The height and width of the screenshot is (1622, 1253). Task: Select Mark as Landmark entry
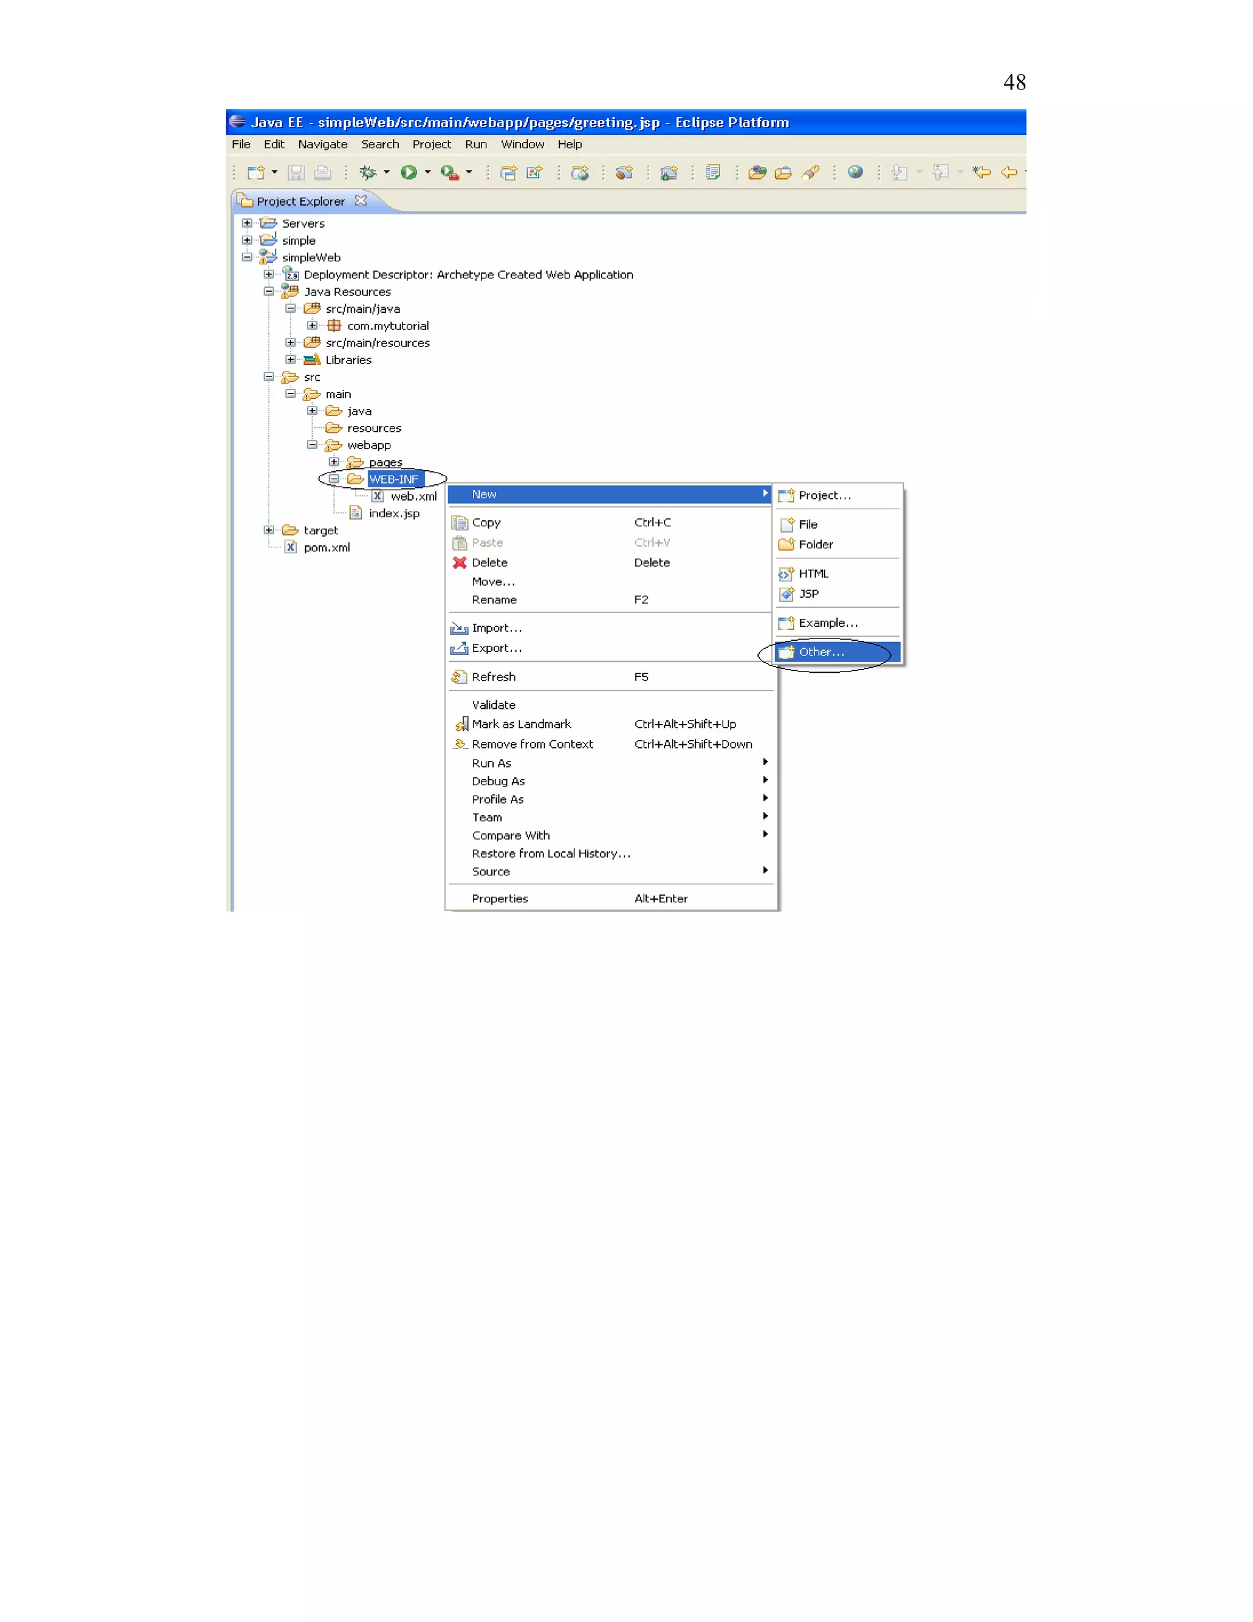pos(610,723)
